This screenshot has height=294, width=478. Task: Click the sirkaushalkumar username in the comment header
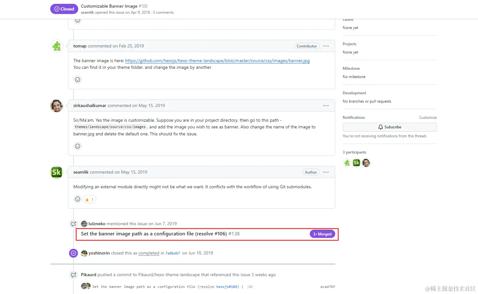tap(90, 106)
